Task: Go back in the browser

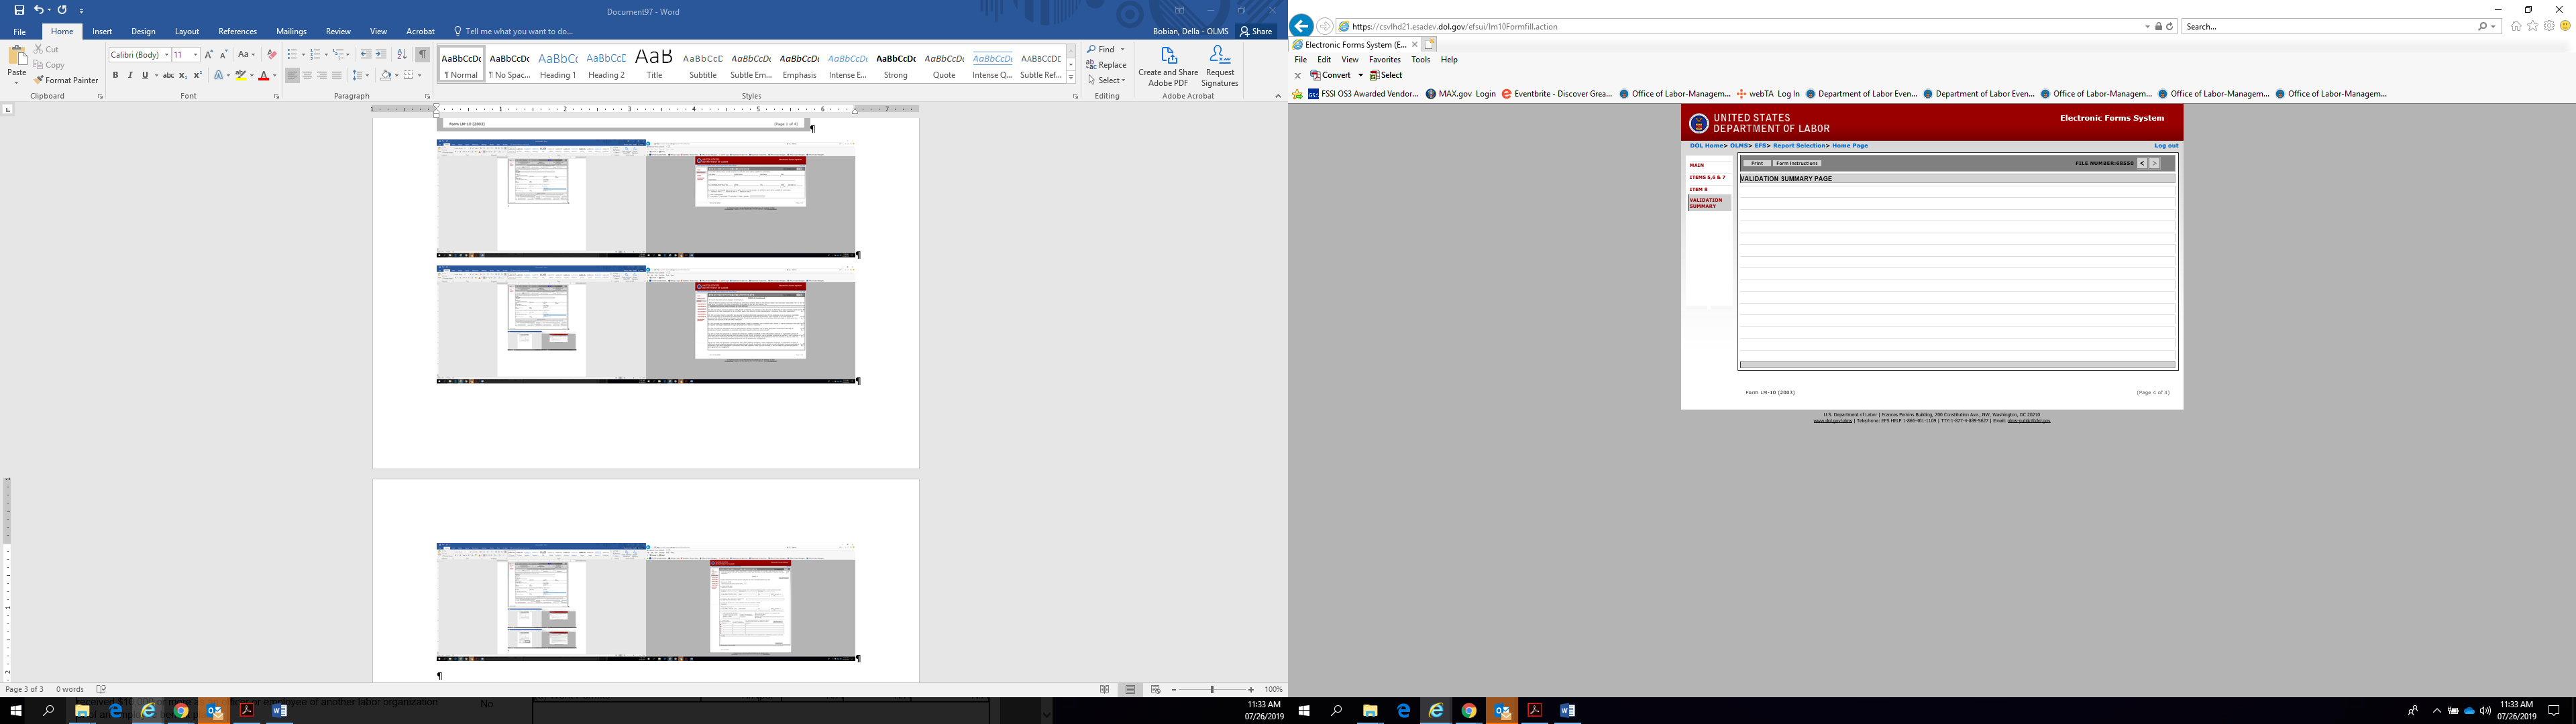Action: 1301,26
